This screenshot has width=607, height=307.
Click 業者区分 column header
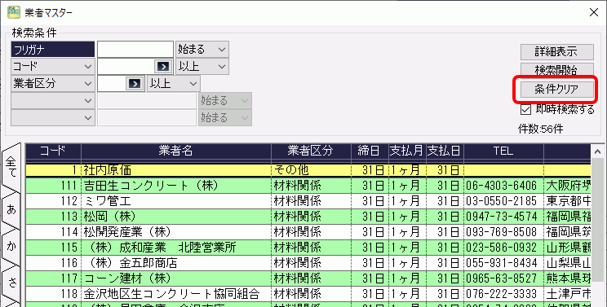(311, 151)
